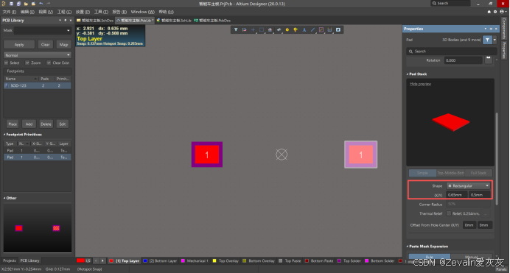
Task: Click the Open project icon in title bar
Action: [33, 4]
